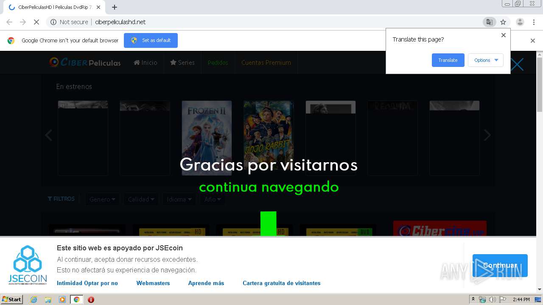Expand the Genero filter dropdown
This screenshot has width=543, height=305.
pyautogui.click(x=102, y=199)
